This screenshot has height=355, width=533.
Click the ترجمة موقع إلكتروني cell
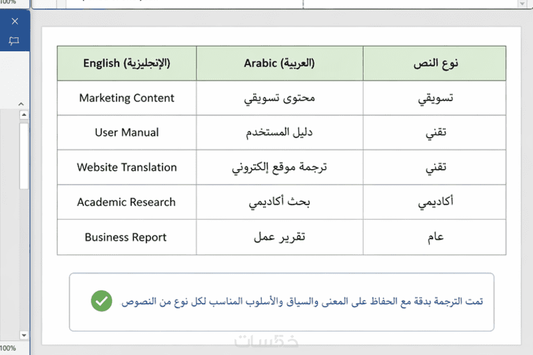279,167
